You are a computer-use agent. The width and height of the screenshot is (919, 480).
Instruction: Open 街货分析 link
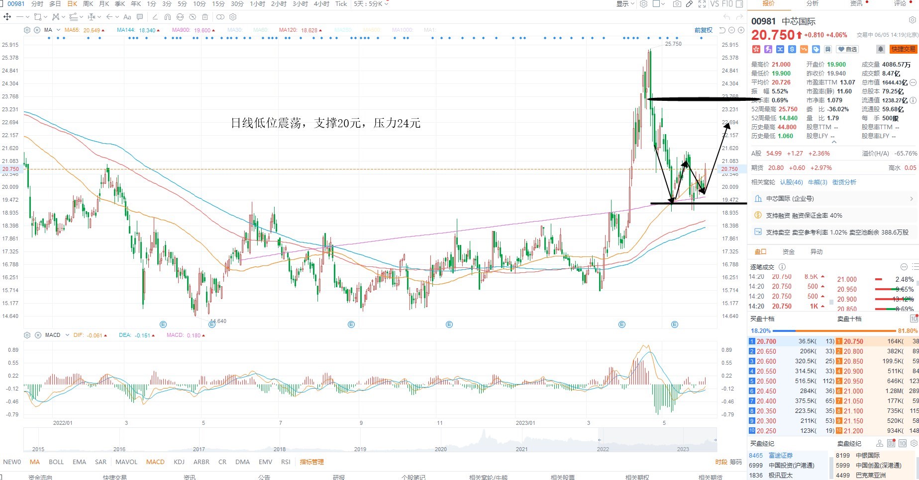(844, 182)
